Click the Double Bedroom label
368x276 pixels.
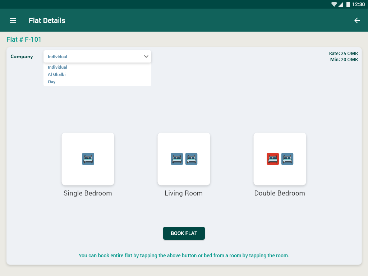280,193
